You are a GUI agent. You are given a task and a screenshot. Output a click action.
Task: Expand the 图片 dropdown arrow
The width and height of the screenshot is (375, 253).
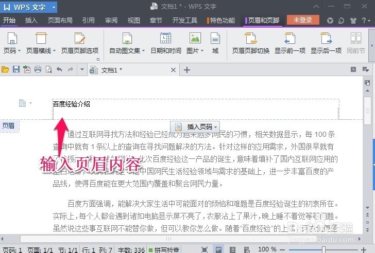tap(202, 51)
